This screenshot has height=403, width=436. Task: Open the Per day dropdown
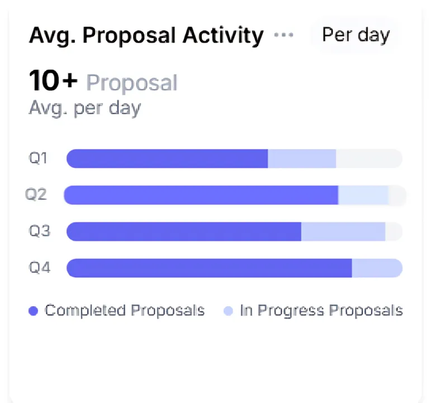[356, 35]
